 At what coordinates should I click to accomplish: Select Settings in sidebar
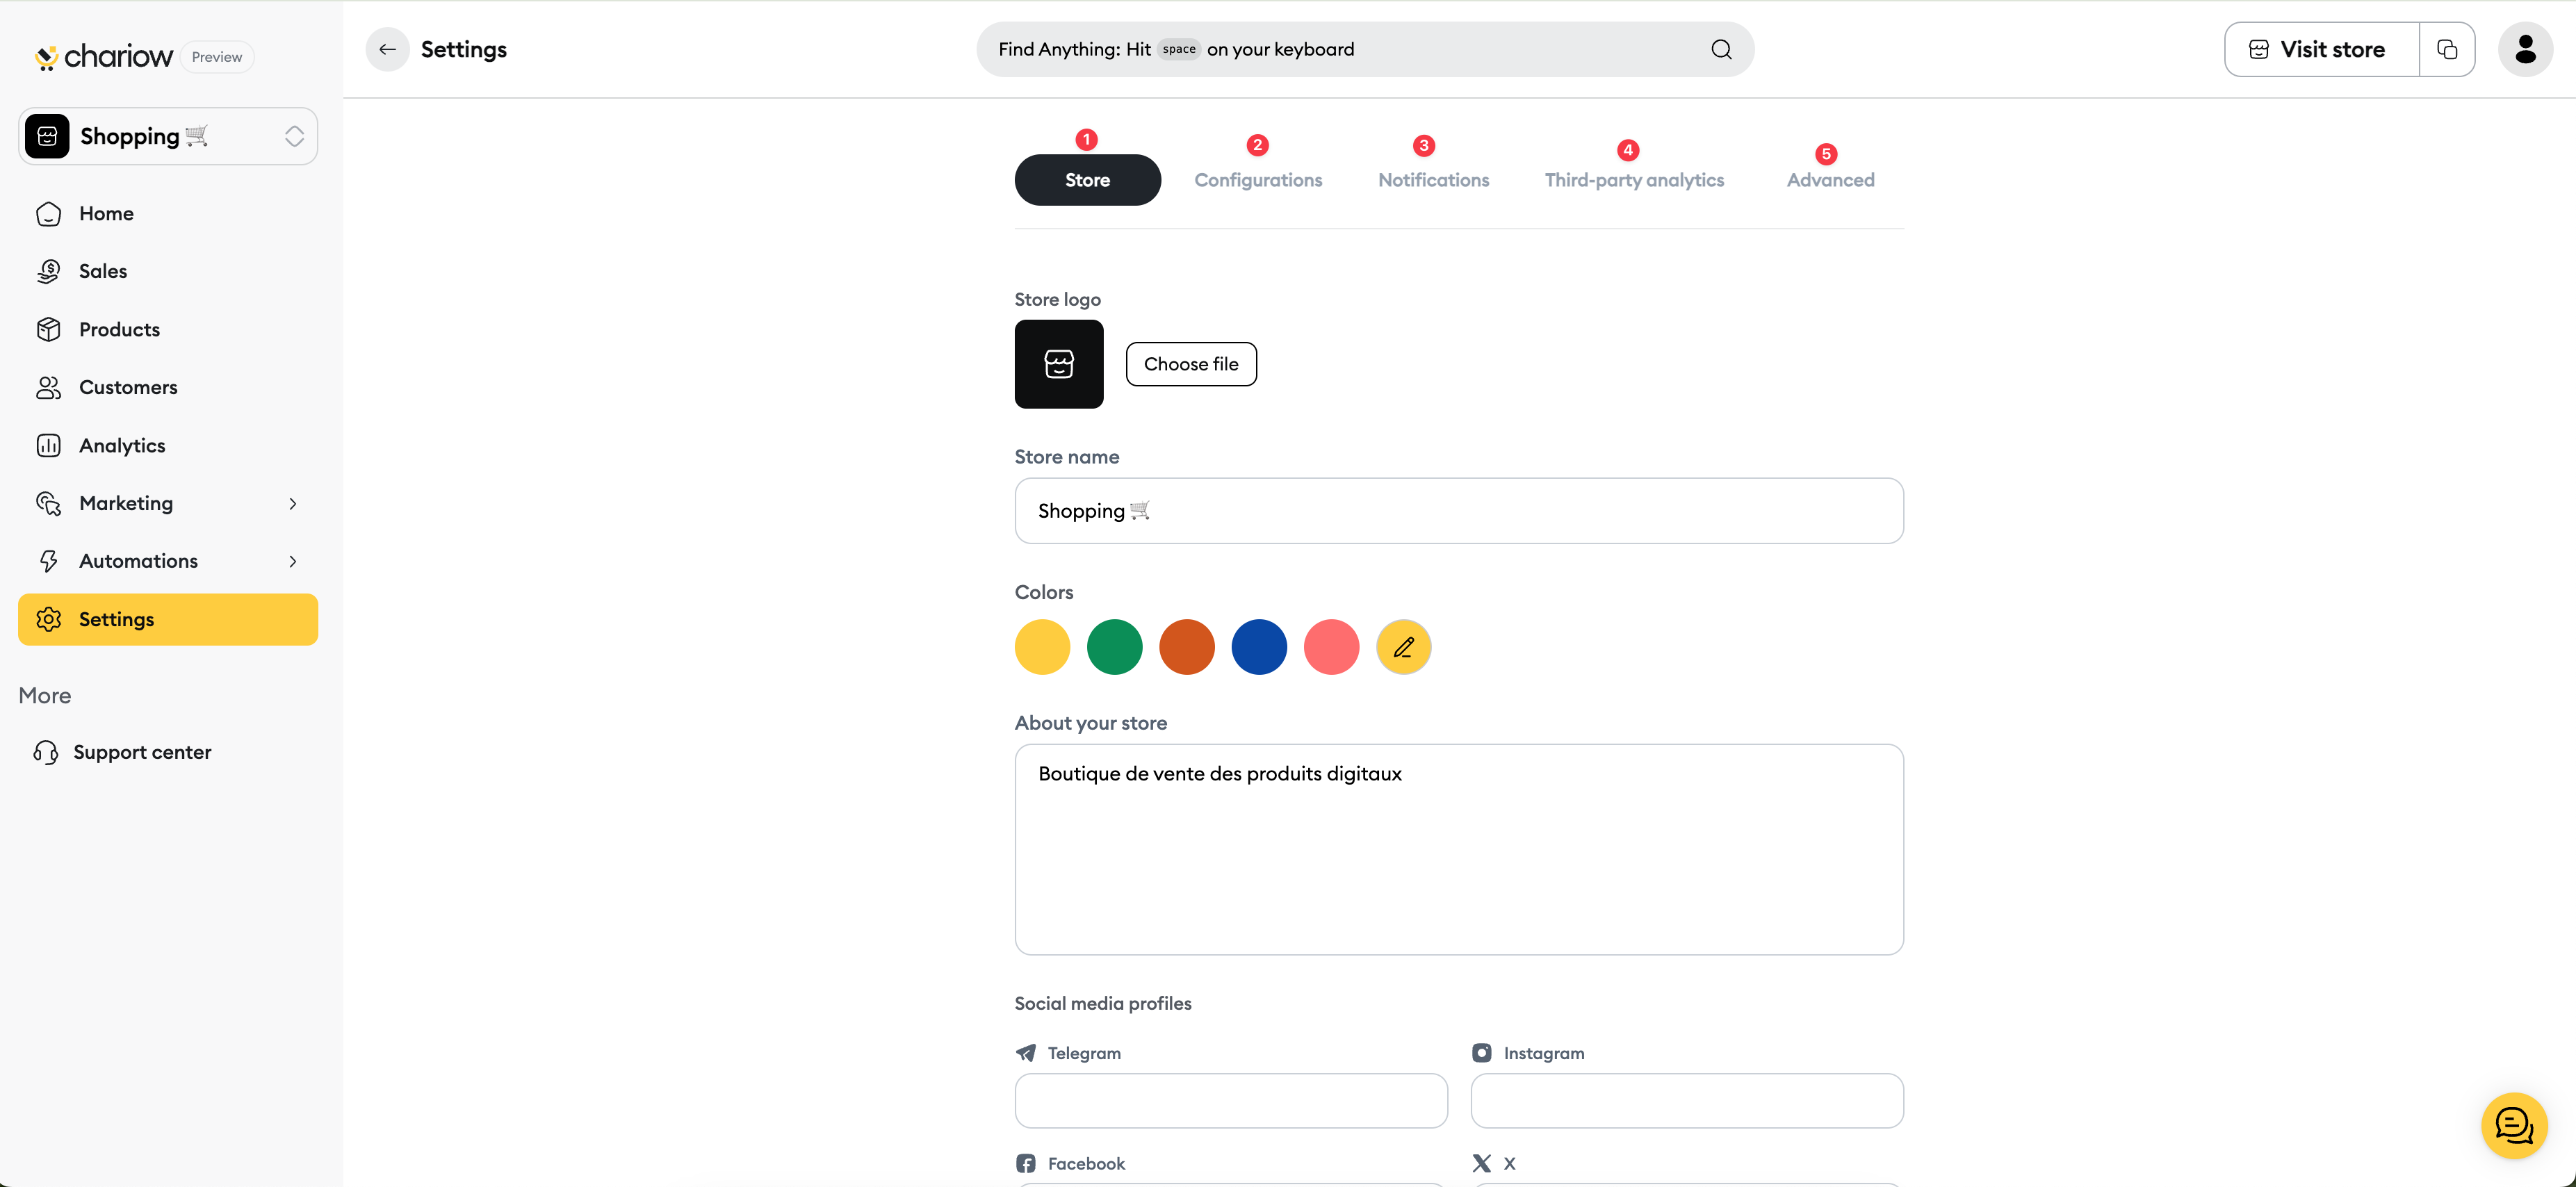(x=168, y=619)
